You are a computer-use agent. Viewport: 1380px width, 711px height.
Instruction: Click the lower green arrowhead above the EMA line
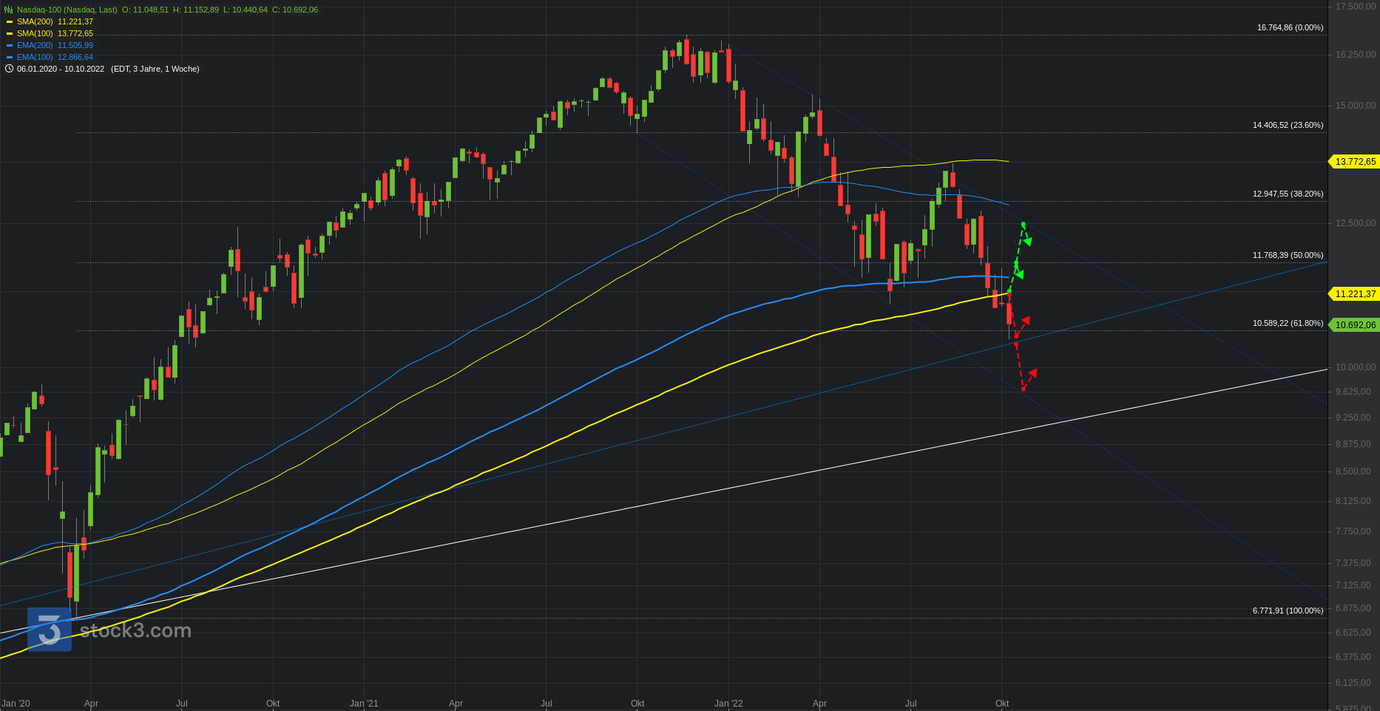tap(1019, 274)
